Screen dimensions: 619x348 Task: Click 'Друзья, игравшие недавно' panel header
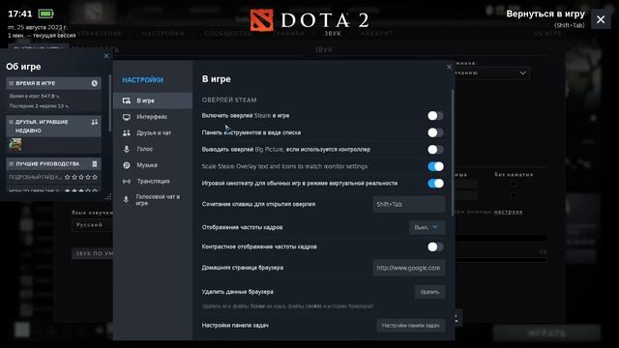53,127
